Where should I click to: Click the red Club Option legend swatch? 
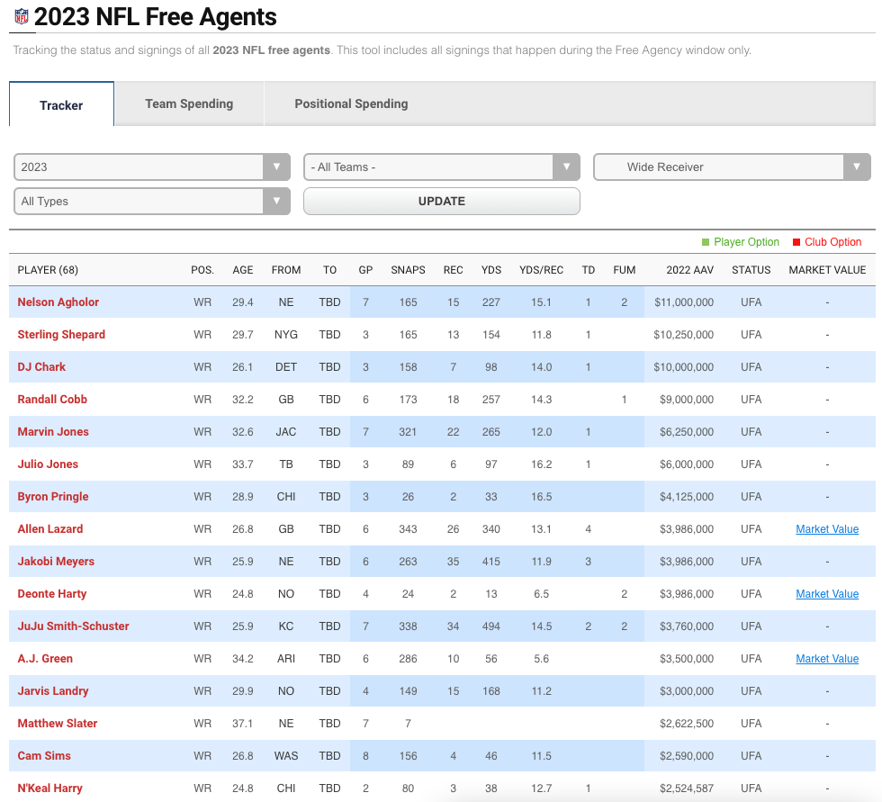pyautogui.click(x=796, y=242)
